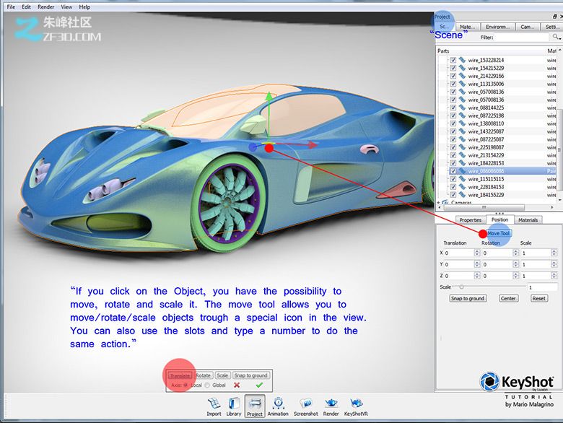
Task: Switch to the Camera tab
Action: tap(528, 27)
